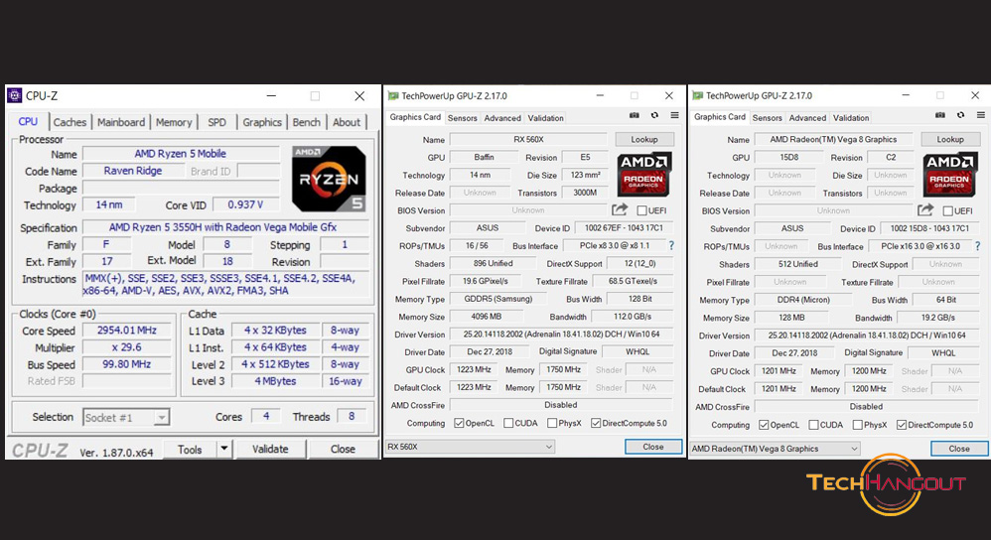This screenshot has height=540, width=991.
Task: Click the CPU-Z app icon in title bar
Action: (x=14, y=96)
